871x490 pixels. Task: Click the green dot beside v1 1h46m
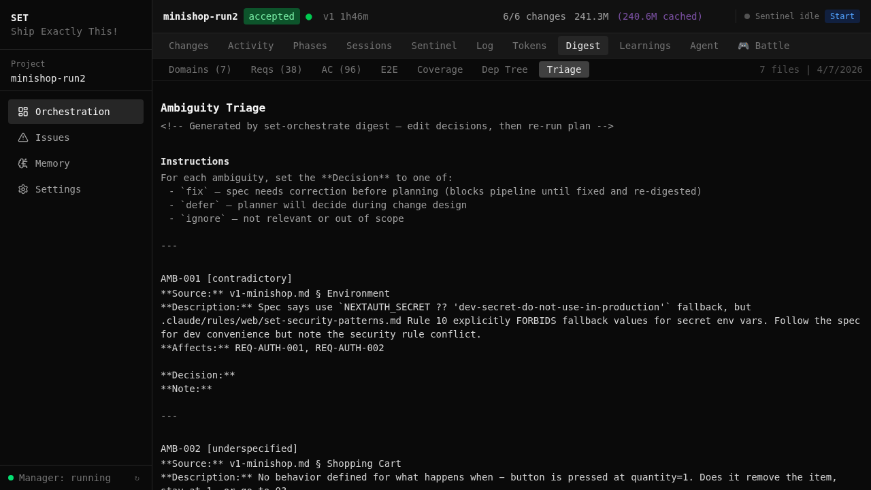click(x=309, y=17)
